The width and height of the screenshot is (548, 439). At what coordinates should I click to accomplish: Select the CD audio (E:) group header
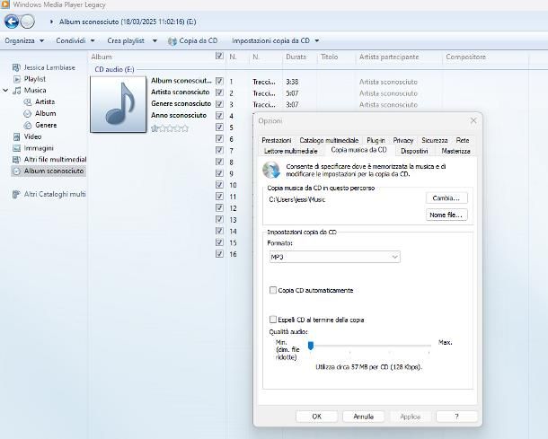pos(114,69)
